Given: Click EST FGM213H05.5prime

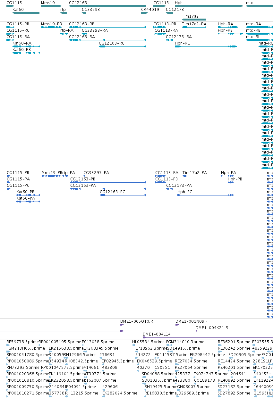Looking at the screenshot, I should point(26,348).
